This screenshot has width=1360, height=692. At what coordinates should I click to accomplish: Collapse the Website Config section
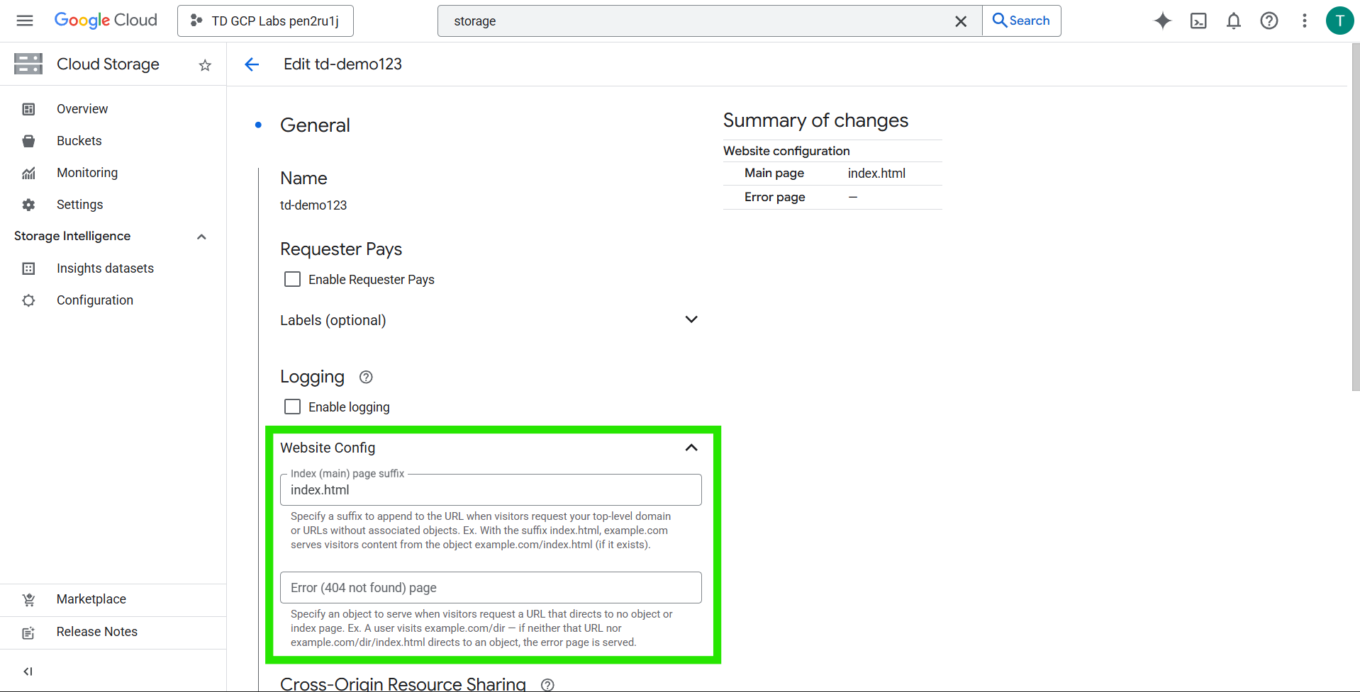point(691,448)
